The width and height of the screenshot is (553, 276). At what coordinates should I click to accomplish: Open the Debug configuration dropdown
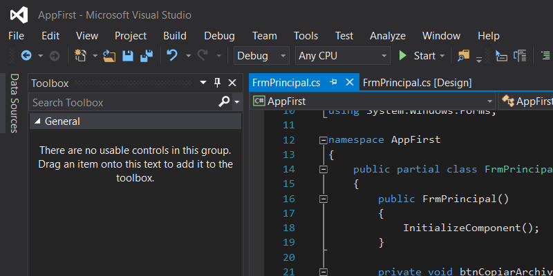[261, 56]
